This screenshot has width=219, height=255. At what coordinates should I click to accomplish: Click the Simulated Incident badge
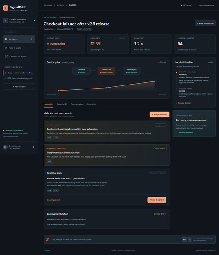[68, 17]
